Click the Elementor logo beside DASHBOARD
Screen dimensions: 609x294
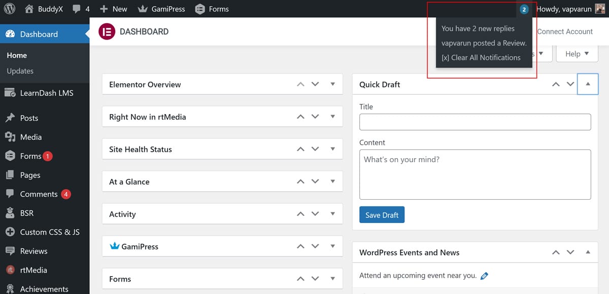(107, 31)
